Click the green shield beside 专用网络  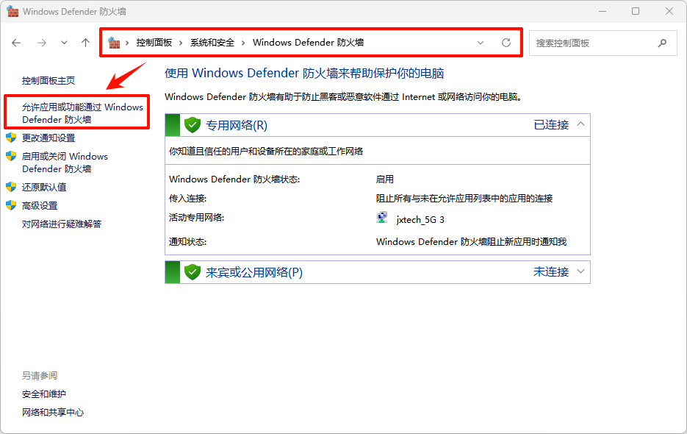pos(192,124)
